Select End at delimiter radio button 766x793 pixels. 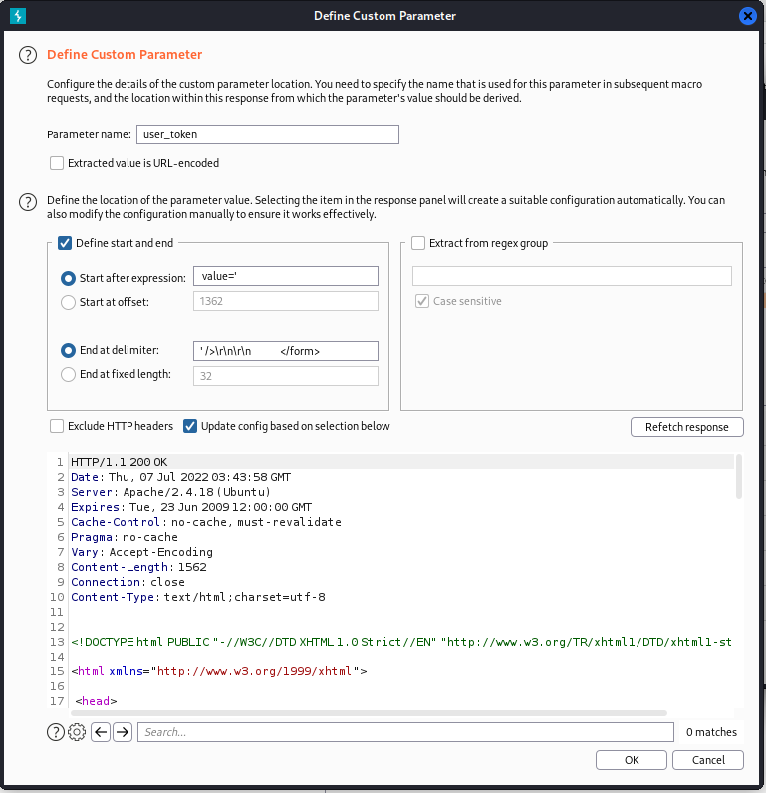pos(68,350)
